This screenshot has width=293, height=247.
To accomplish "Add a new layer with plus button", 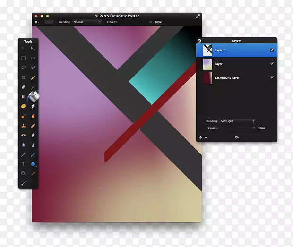I will pos(201,137).
